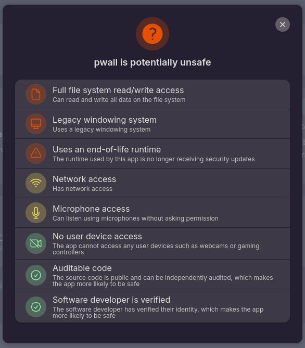Click the microphone access icon
The width and height of the screenshot is (305, 348).
pos(36,213)
